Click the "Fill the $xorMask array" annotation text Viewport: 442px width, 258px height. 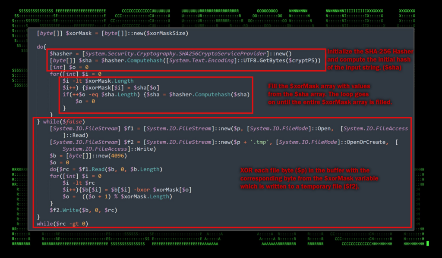(319, 86)
